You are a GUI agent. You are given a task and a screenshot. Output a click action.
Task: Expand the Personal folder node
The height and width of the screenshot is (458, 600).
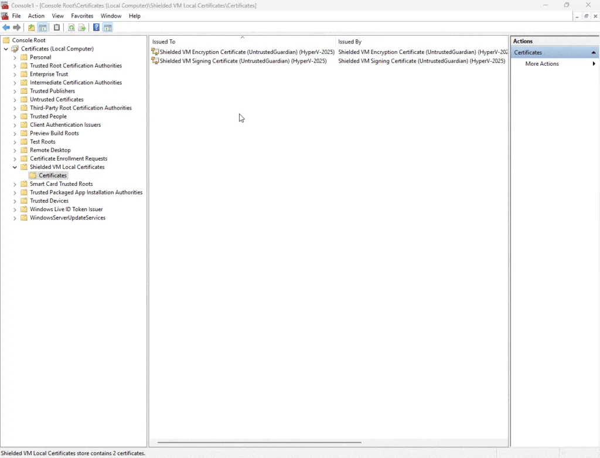(x=13, y=57)
